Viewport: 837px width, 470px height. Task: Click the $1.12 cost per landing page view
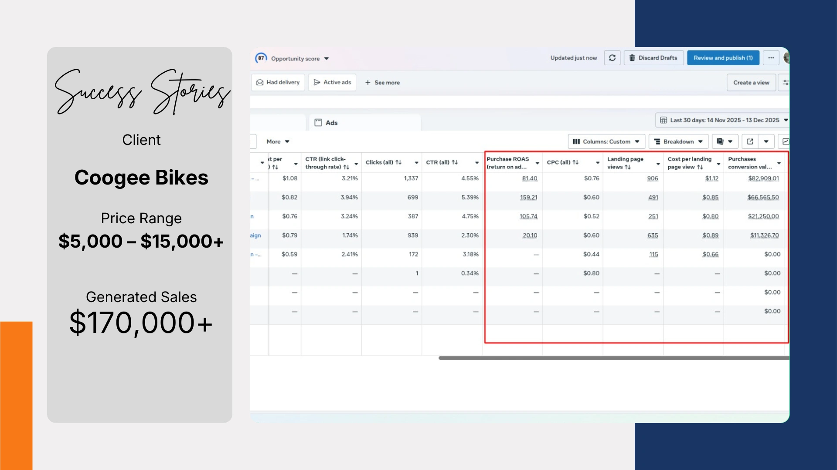tap(712, 178)
